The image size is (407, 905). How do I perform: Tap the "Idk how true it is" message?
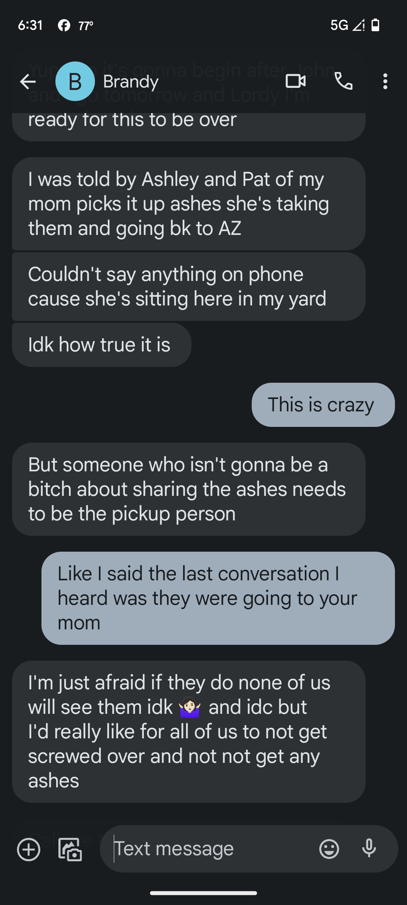pyautogui.click(x=102, y=345)
